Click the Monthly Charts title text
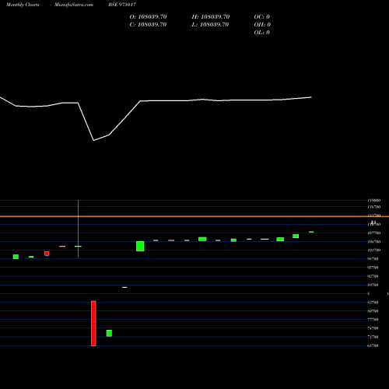Image resolution: width=389 pixels, height=389 pixels. [x=23, y=5]
